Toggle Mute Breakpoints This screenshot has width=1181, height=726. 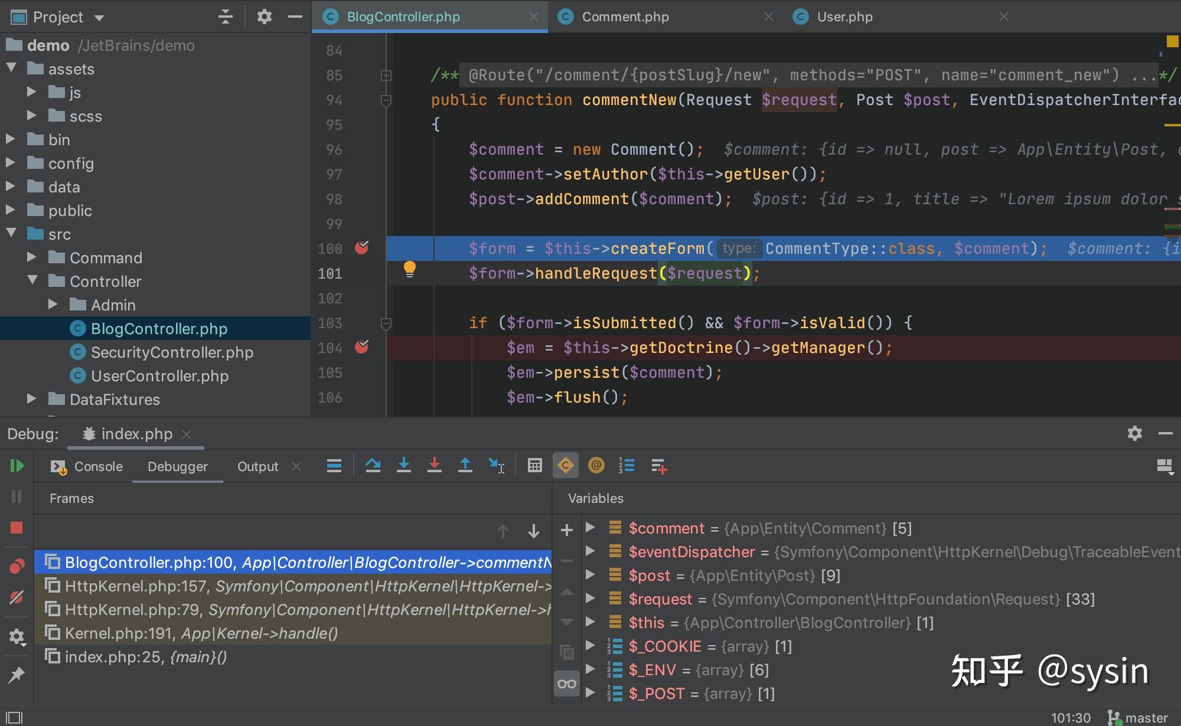(x=17, y=598)
